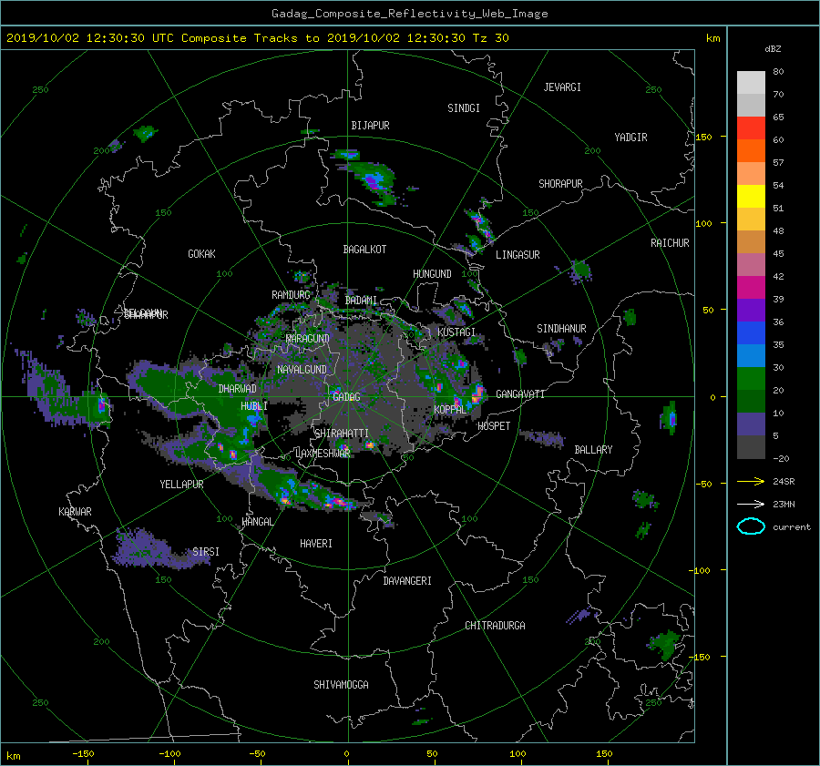Click the strong echo cell east of KOPPAL

pyautogui.click(x=477, y=393)
